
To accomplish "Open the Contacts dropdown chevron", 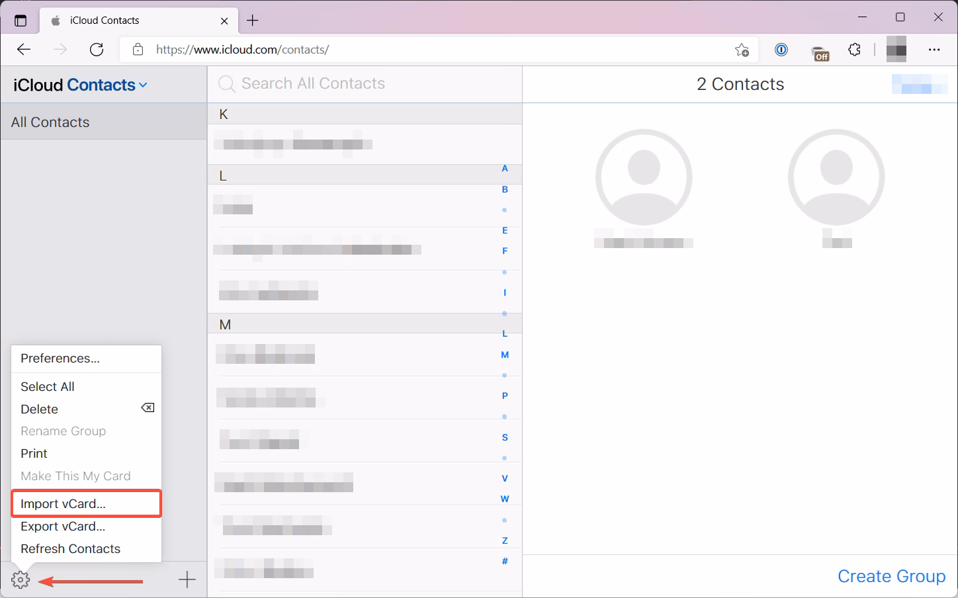I will point(143,85).
